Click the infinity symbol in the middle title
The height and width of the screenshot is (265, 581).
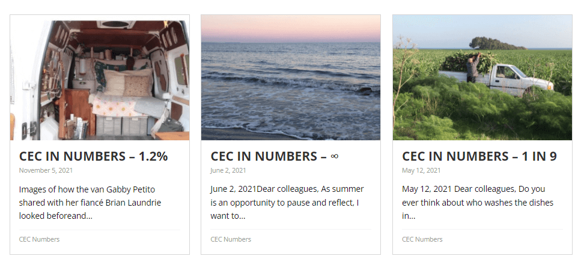(334, 156)
